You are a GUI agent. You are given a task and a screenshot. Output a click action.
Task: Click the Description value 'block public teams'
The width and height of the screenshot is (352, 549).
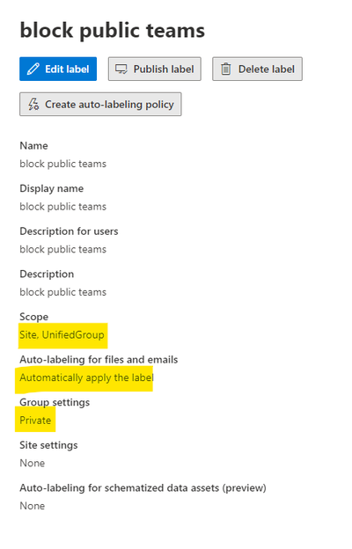click(63, 292)
